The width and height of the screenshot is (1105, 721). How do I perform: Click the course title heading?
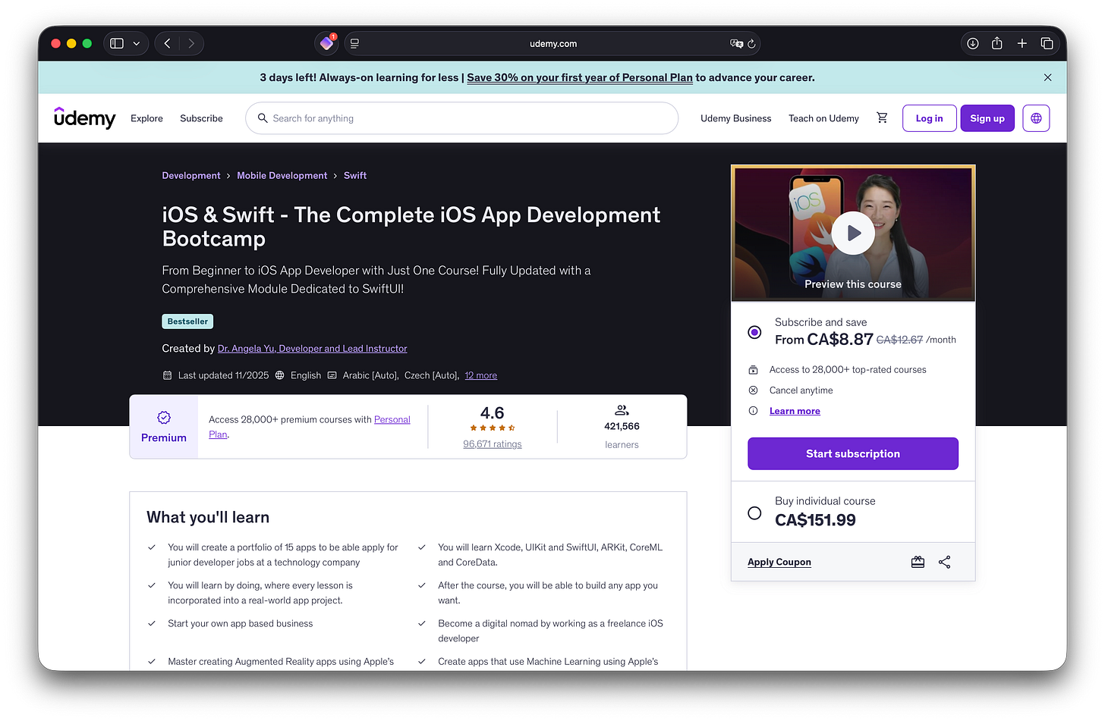(411, 227)
